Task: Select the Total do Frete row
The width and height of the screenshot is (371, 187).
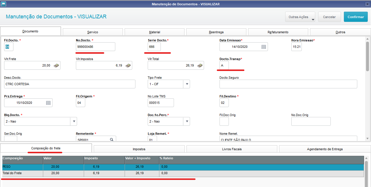Action: tap(183, 173)
